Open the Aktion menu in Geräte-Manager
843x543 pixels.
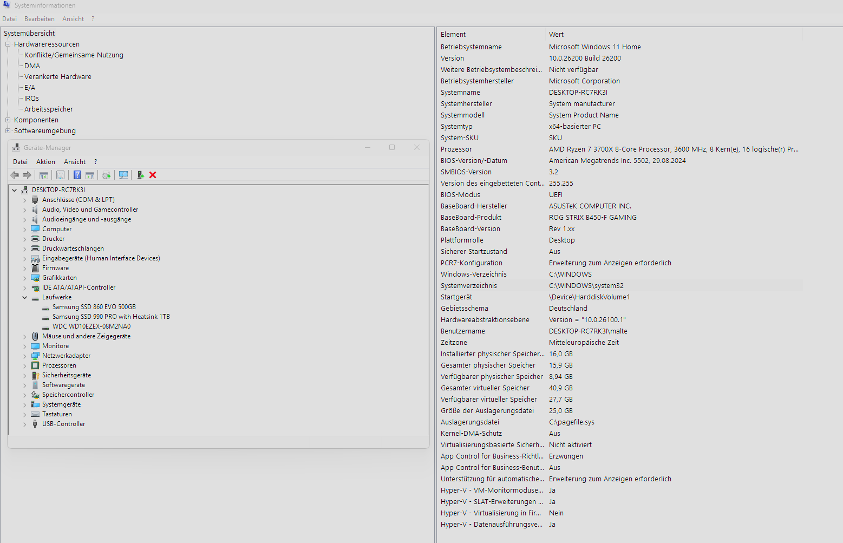click(x=45, y=162)
